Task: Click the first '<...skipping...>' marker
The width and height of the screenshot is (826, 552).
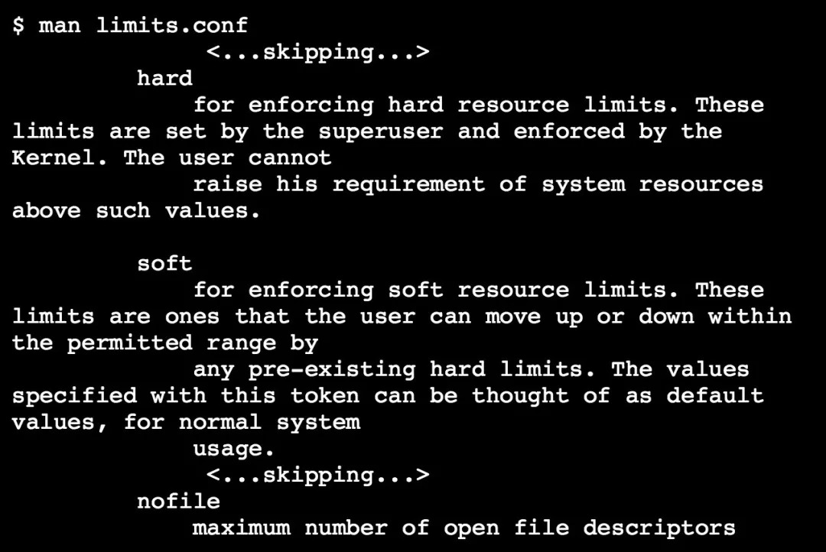Action: click(x=317, y=53)
